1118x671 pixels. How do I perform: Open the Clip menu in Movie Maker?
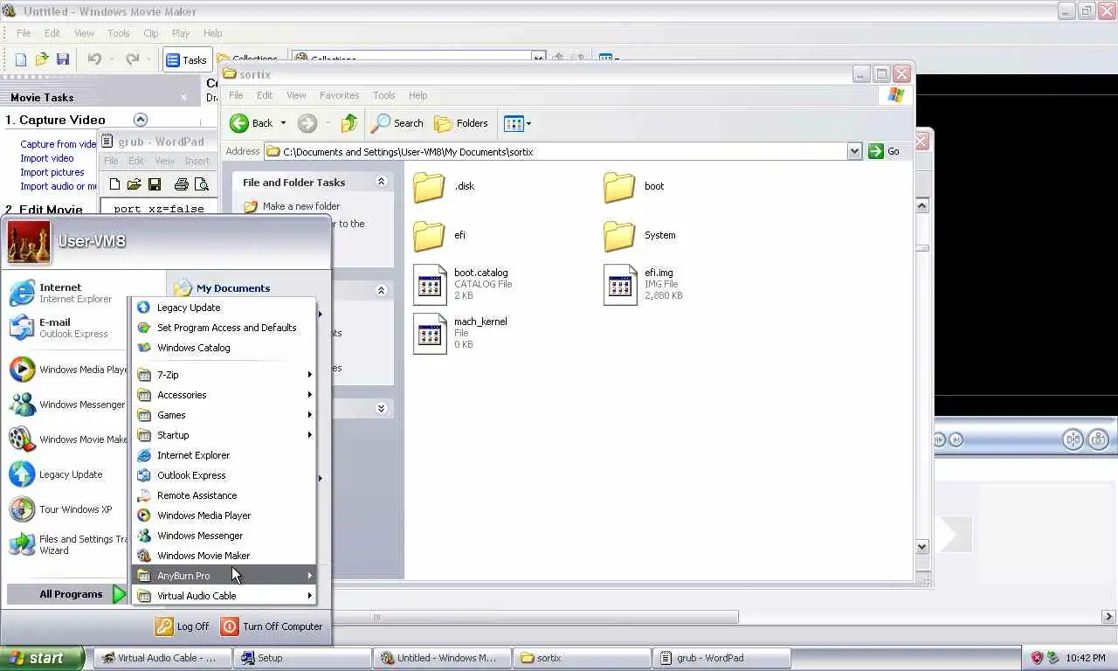tap(151, 33)
